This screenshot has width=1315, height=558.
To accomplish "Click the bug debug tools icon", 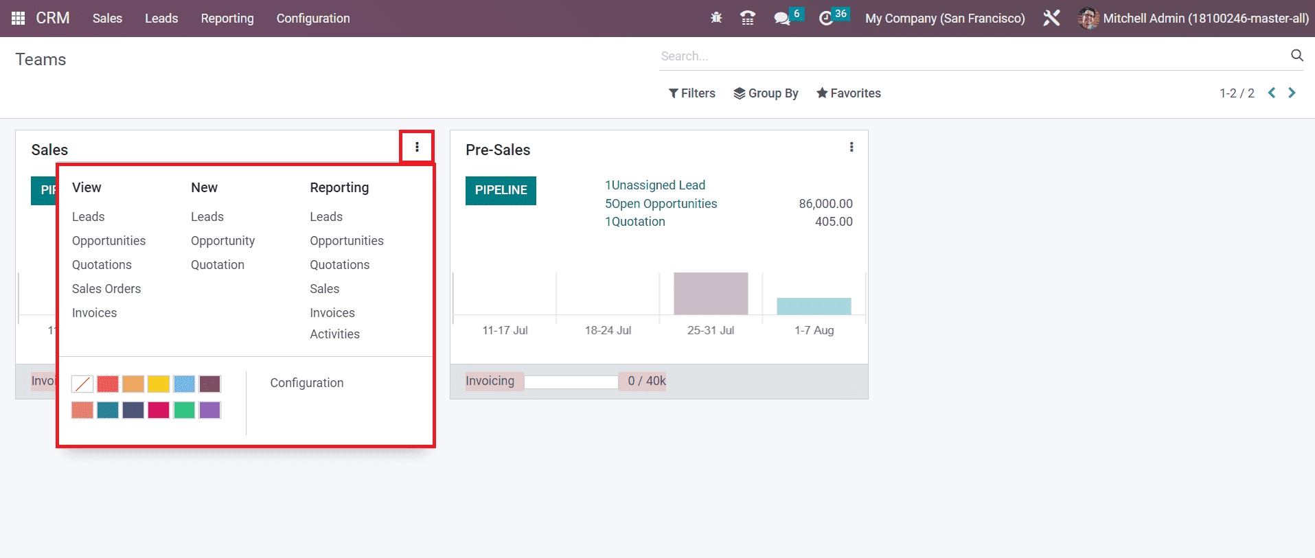I will (716, 19).
